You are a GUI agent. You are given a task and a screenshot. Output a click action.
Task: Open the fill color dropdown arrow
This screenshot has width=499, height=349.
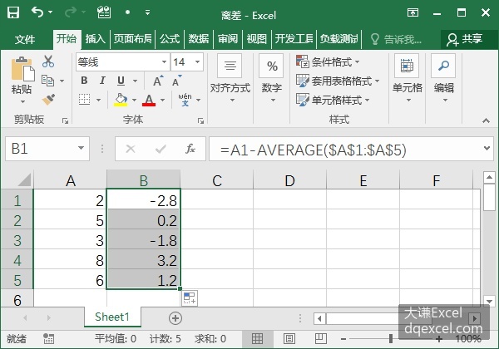pos(134,100)
